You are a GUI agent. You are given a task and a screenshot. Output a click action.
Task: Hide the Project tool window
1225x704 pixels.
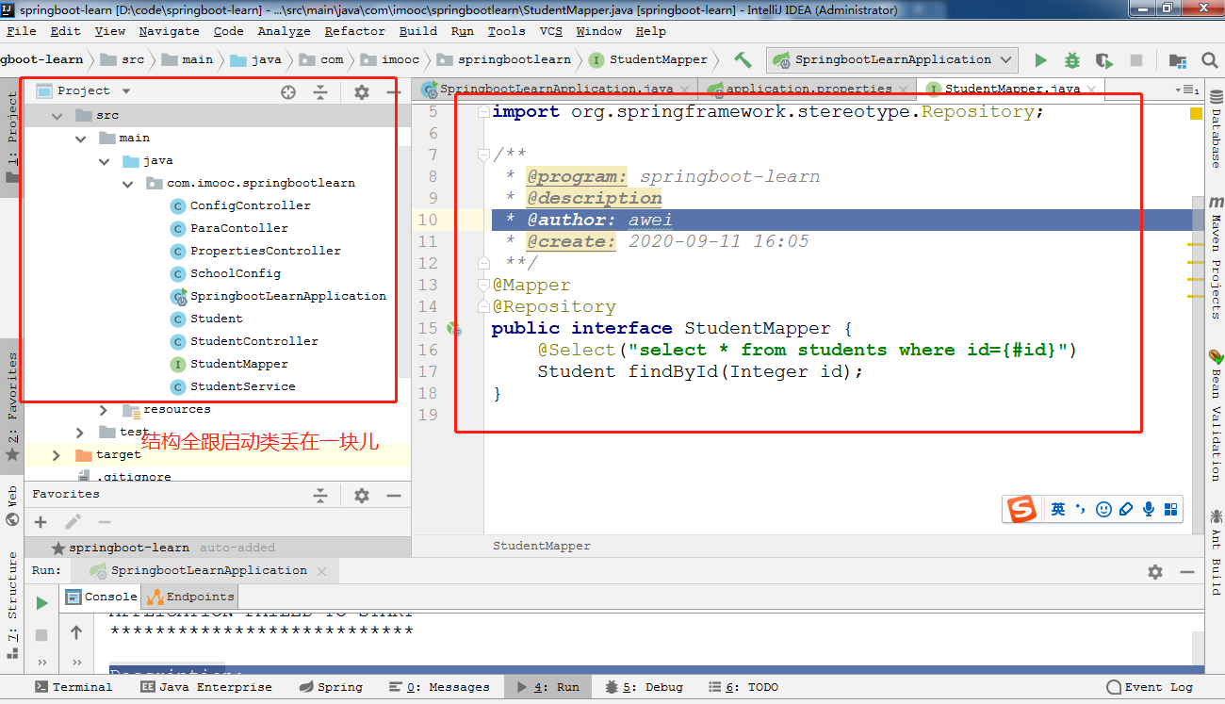coord(394,91)
